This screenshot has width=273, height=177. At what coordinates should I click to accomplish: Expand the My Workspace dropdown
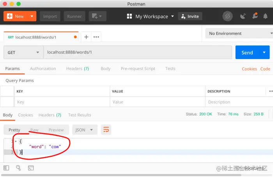tap(151, 16)
